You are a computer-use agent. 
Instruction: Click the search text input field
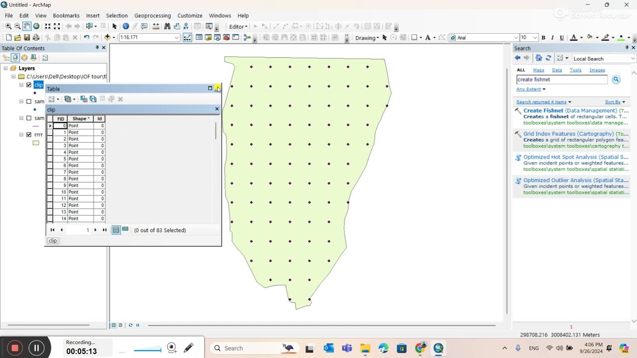[562, 80]
